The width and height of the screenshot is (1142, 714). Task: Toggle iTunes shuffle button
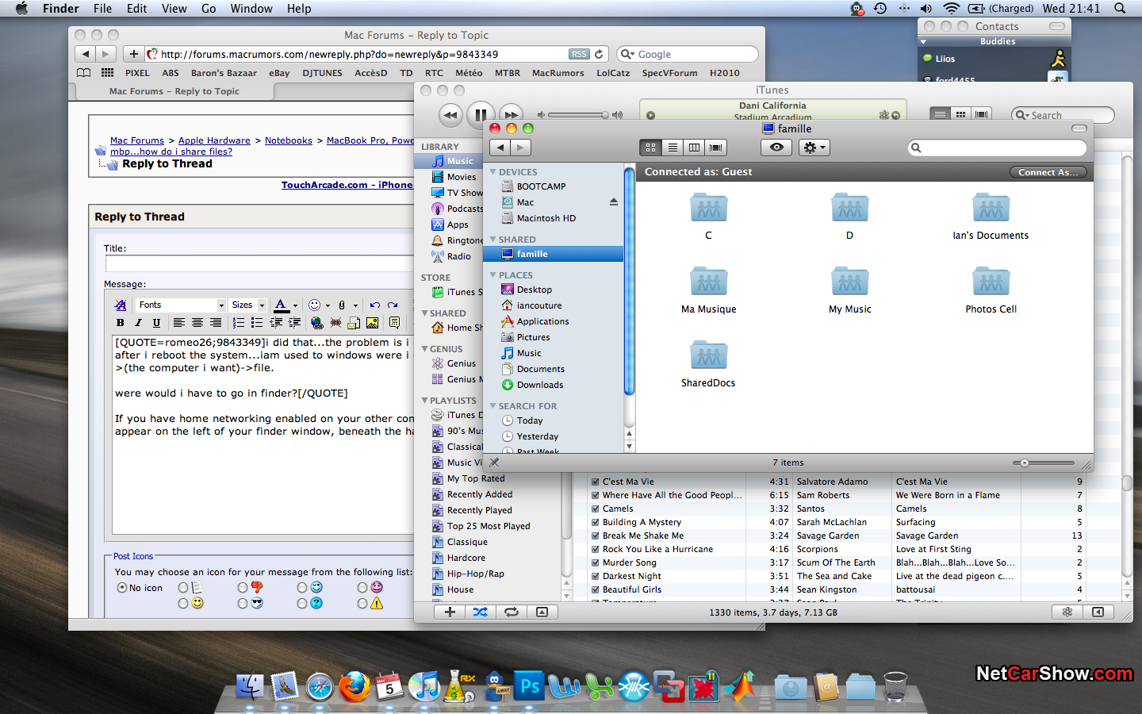coord(481,612)
